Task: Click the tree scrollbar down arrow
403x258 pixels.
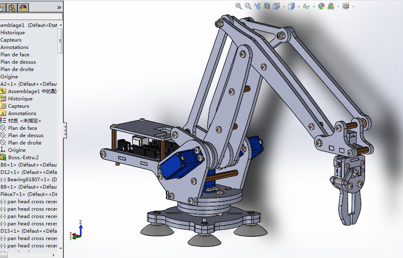Action: click(x=61, y=248)
